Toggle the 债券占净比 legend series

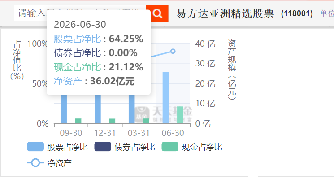pos(125,147)
